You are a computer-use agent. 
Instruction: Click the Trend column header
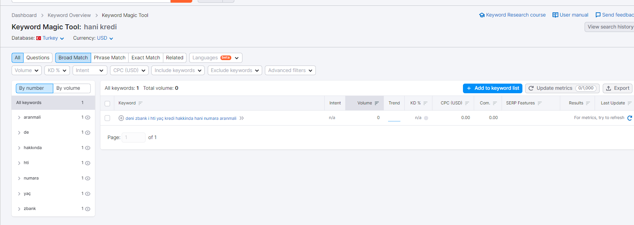394,103
